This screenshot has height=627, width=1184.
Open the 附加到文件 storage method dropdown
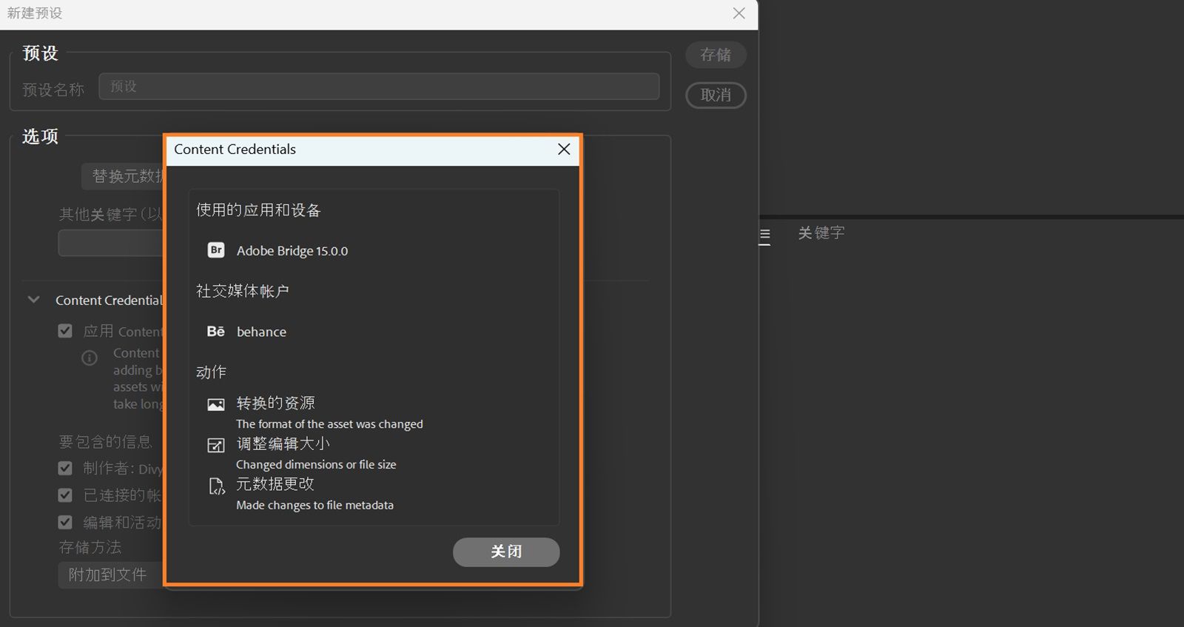(x=111, y=575)
